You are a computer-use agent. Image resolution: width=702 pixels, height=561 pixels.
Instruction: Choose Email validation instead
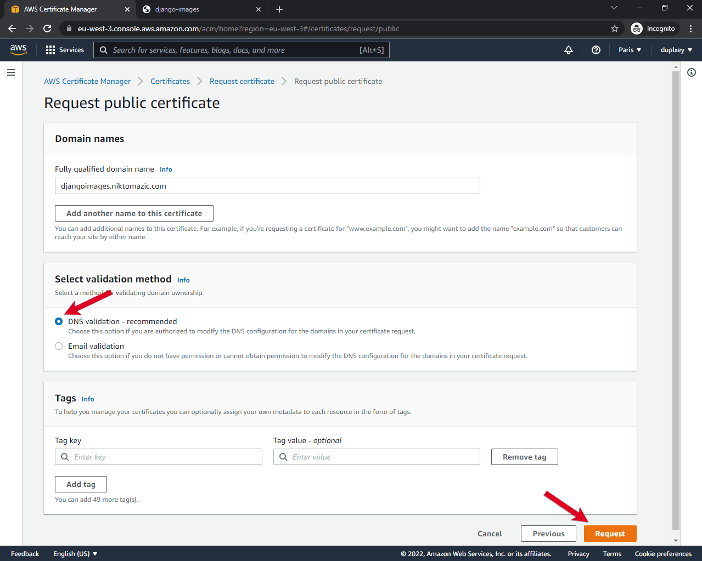[x=58, y=345]
